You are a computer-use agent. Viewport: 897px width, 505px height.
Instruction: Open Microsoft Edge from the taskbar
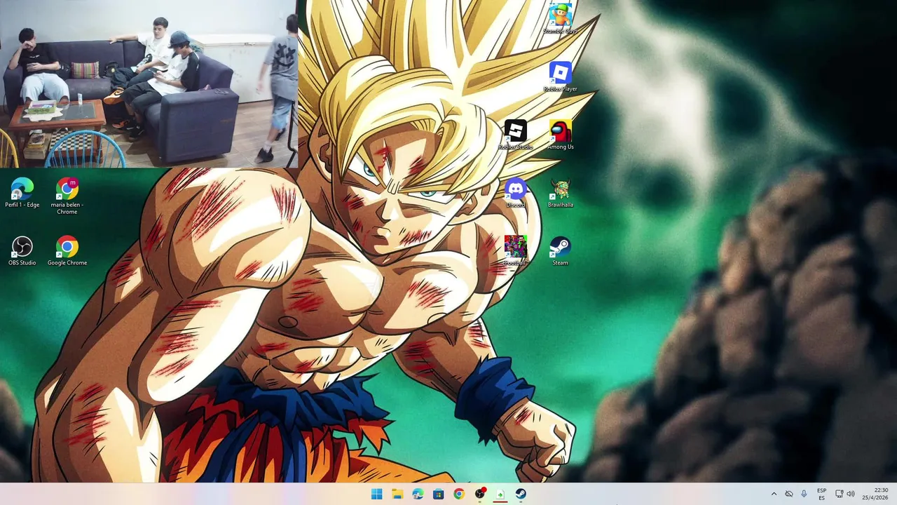(x=418, y=494)
